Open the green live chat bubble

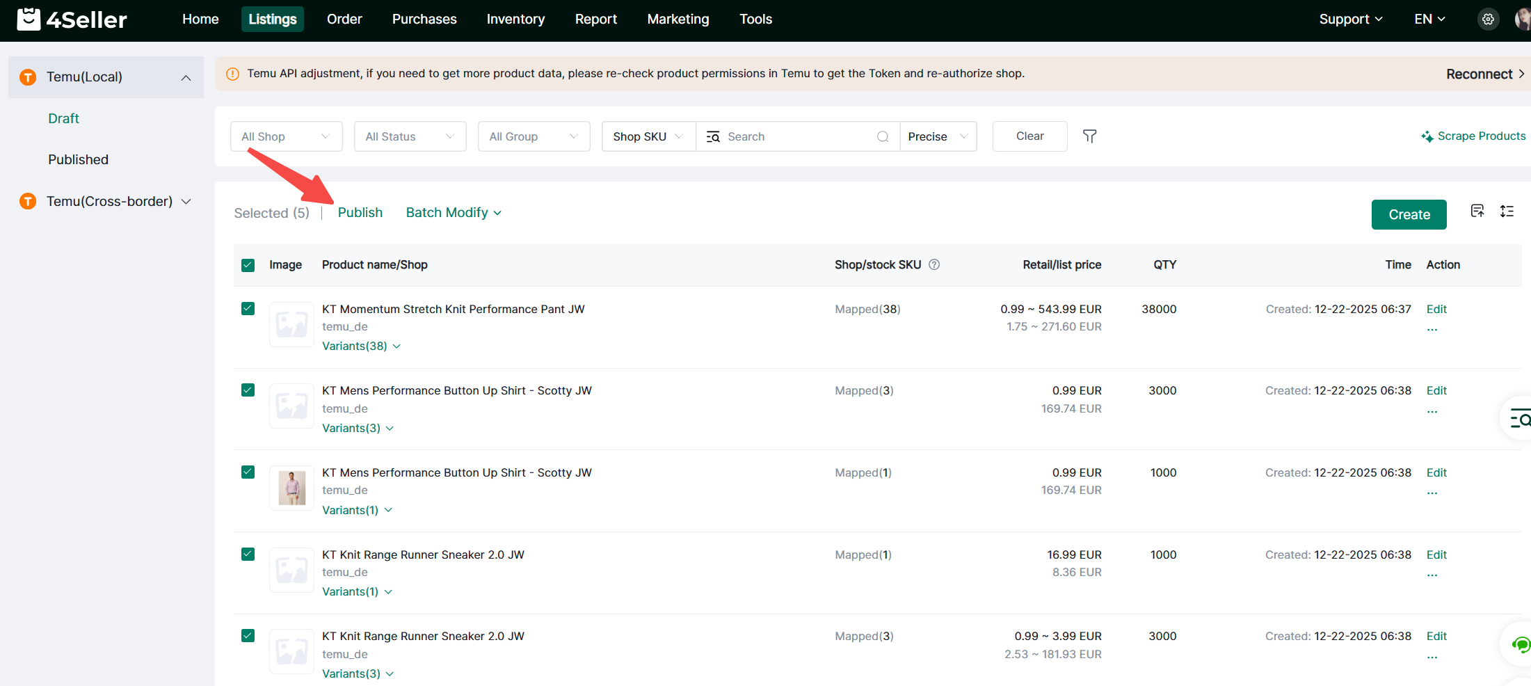(x=1521, y=645)
